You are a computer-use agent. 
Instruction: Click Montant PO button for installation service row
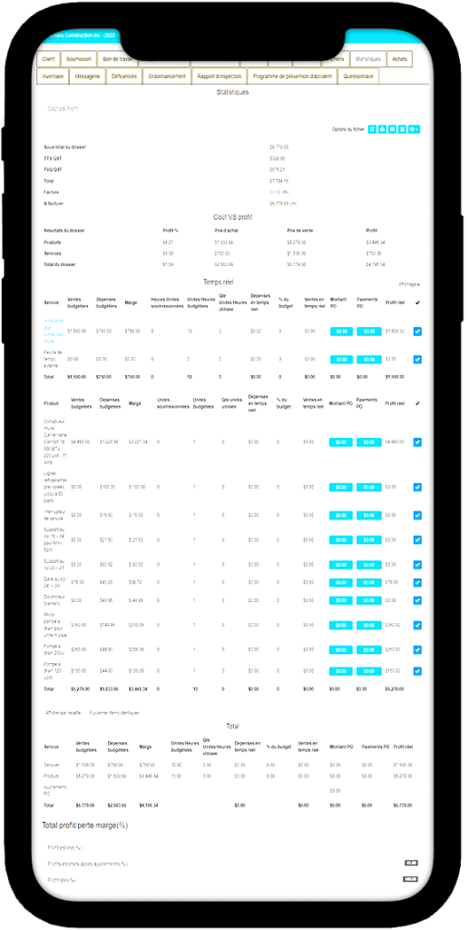point(341,331)
